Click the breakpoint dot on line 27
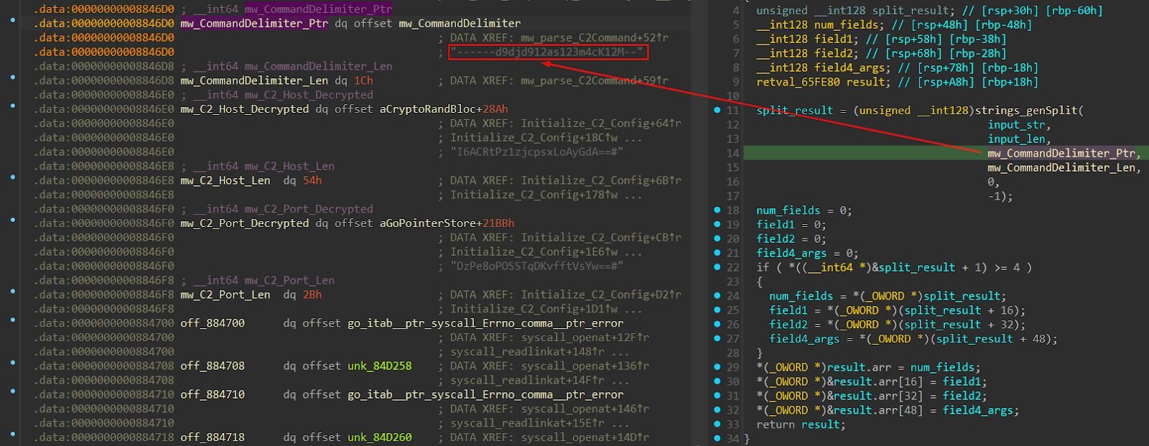 point(717,338)
